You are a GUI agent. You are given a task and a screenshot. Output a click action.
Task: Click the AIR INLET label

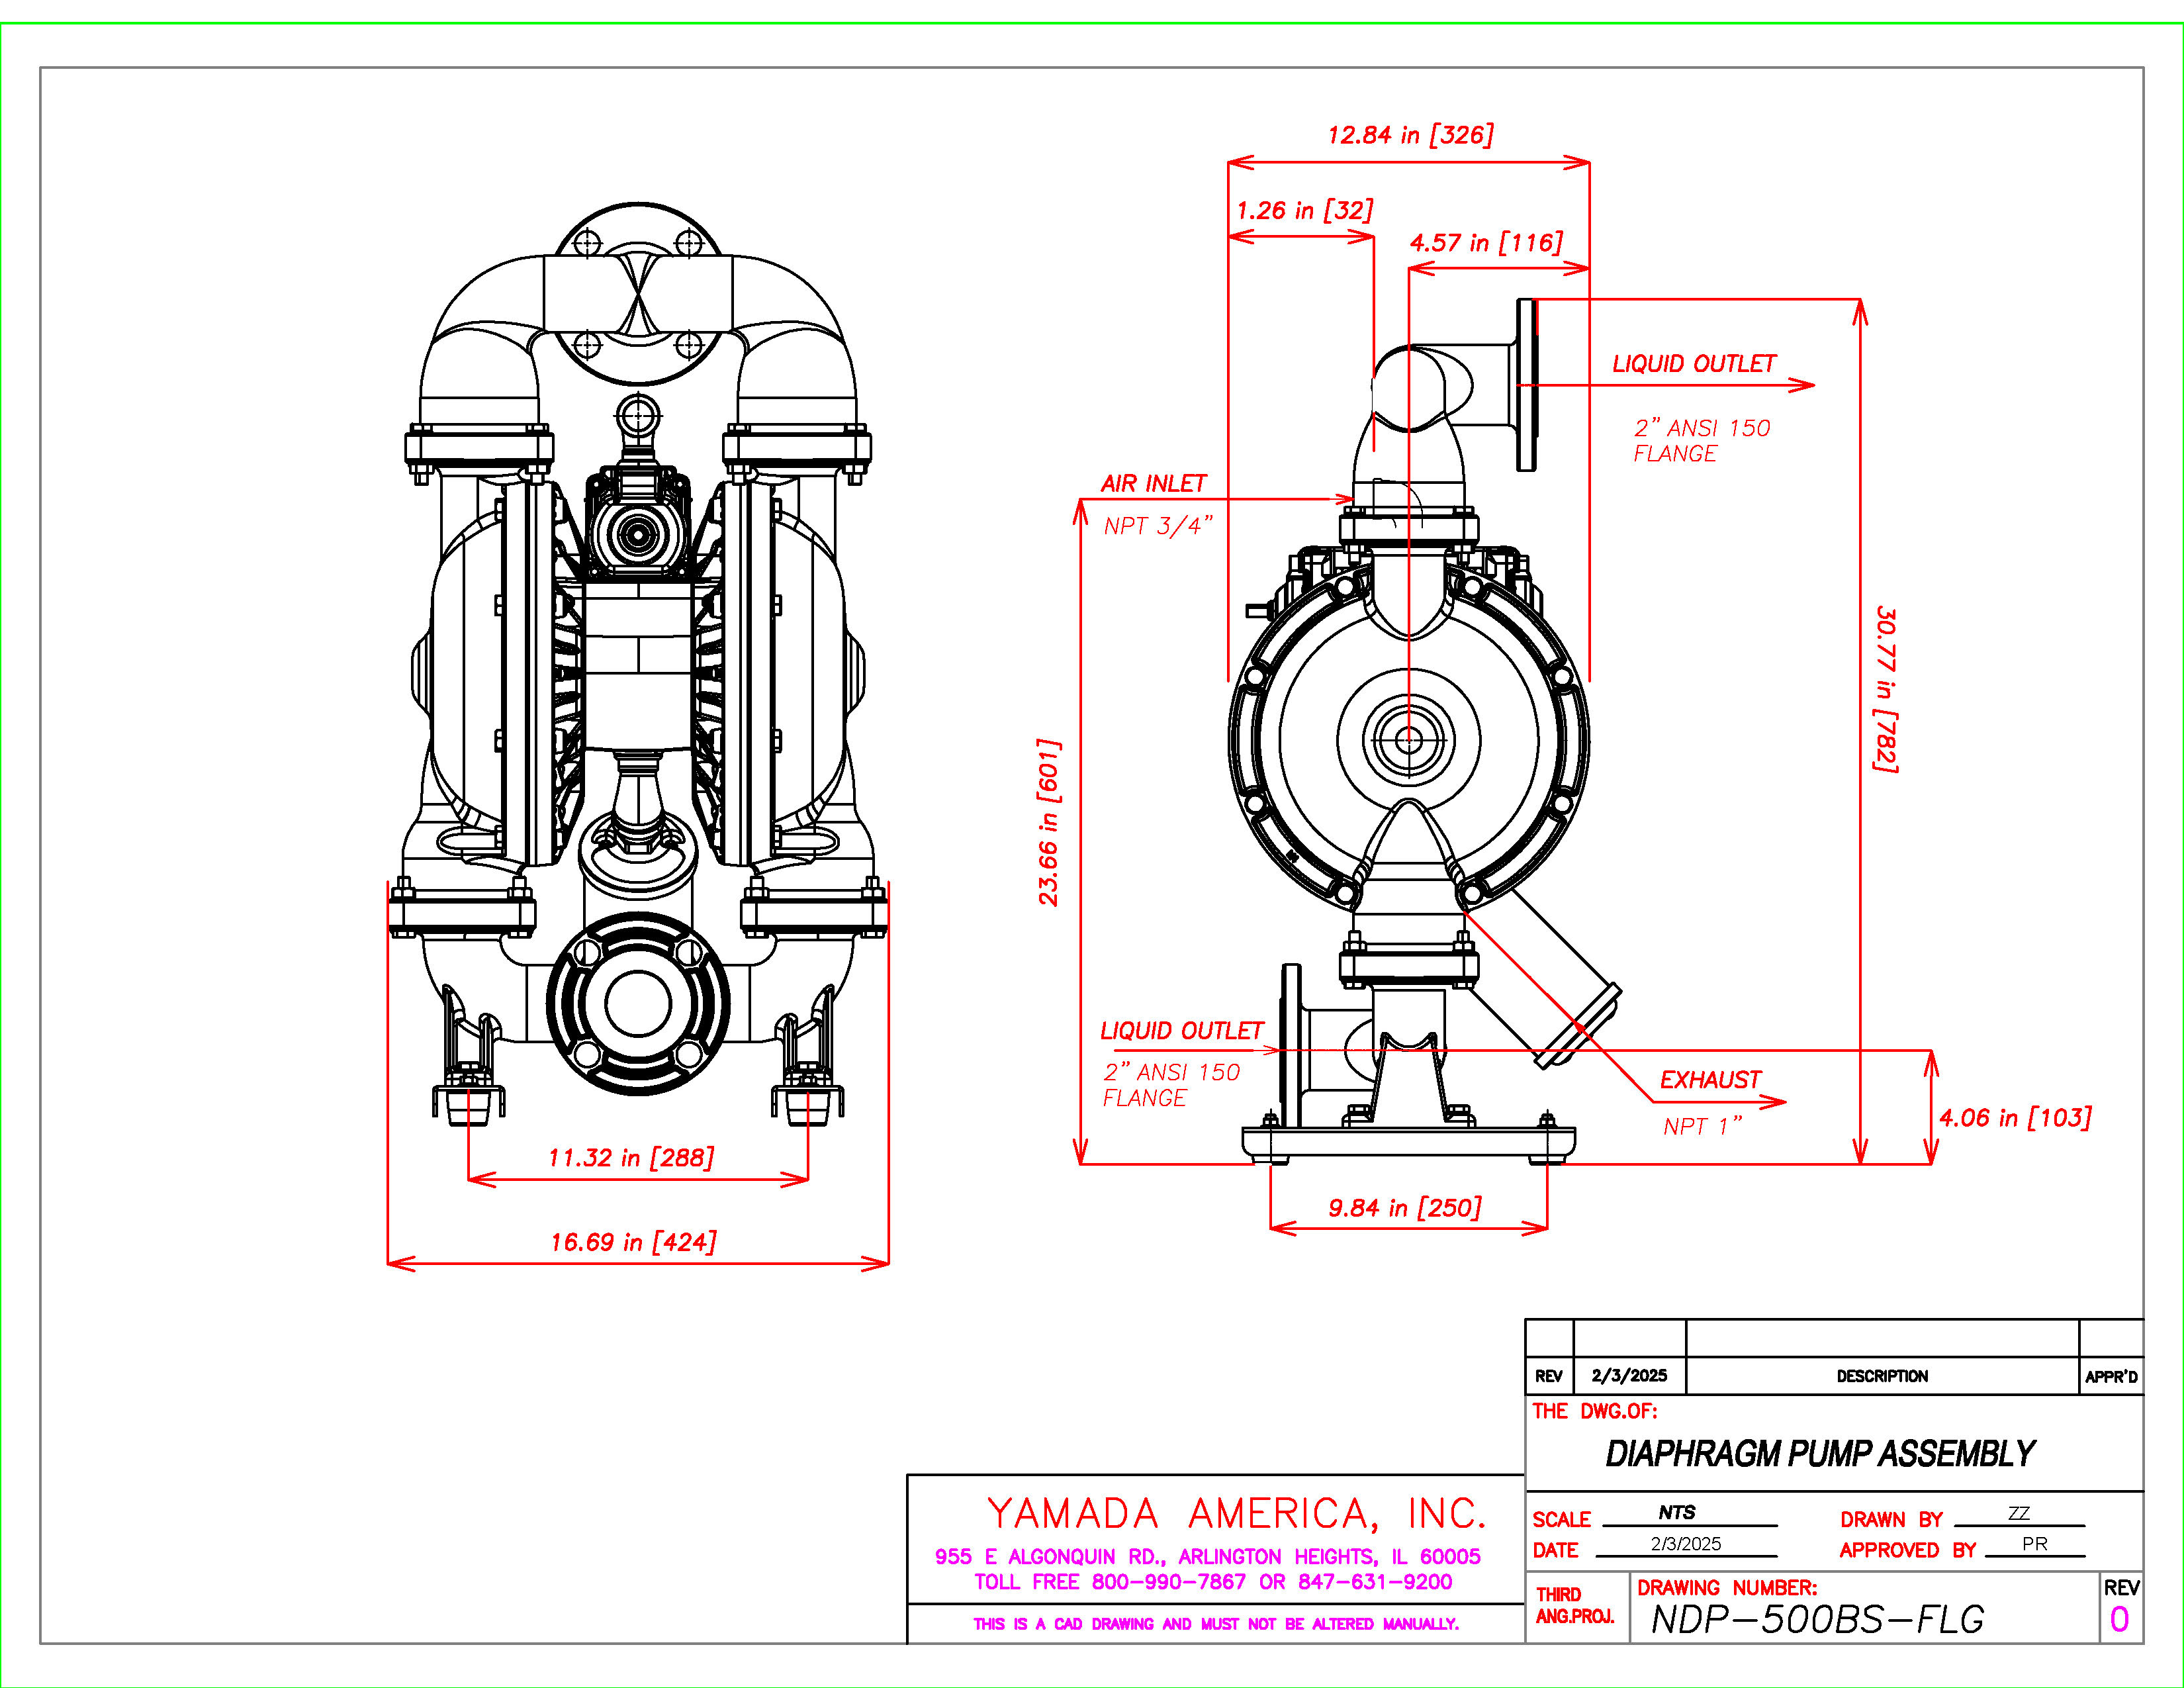(1153, 484)
